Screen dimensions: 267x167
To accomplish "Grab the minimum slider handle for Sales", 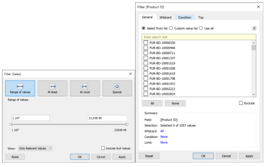I will pos(11,124).
